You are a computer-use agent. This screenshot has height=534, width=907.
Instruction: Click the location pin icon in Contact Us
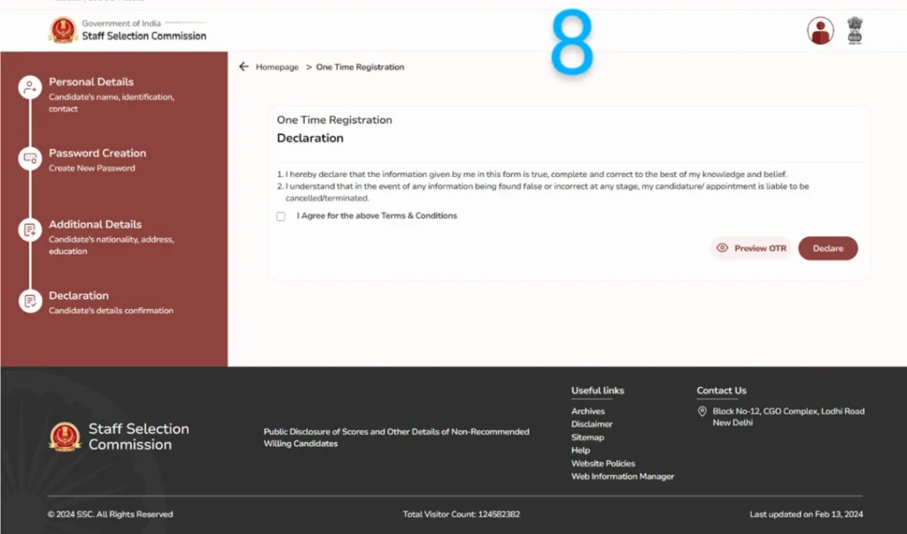pos(702,411)
